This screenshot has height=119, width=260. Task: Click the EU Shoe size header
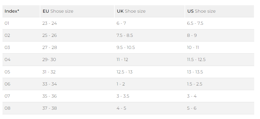pyautogui.click(x=58, y=11)
